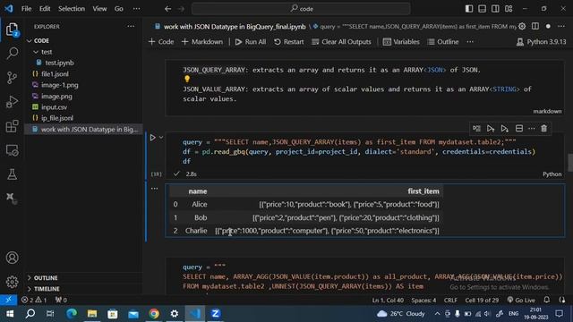This screenshot has width=573, height=322.
Task: Toggle panel layout button
Action: point(482,9)
